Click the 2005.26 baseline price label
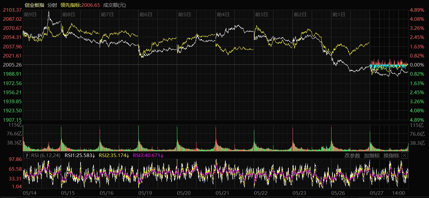The width and height of the screenshot is (429, 198). pos(12,65)
